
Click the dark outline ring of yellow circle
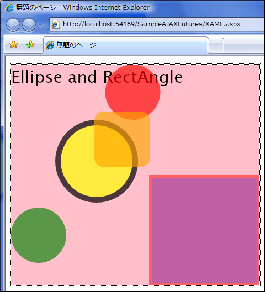point(58,161)
